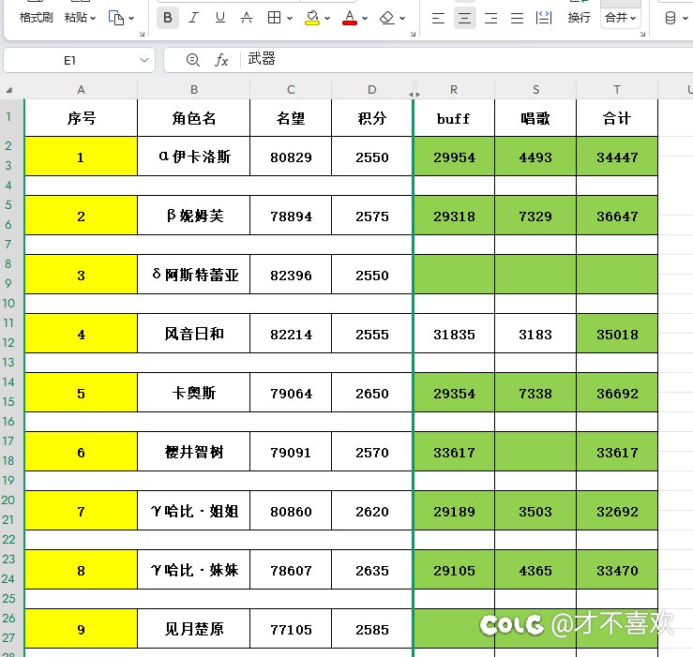The width and height of the screenshot is (693, 657).
Task: Click the 合计 header cell
Action: click(x=617, y=118)
